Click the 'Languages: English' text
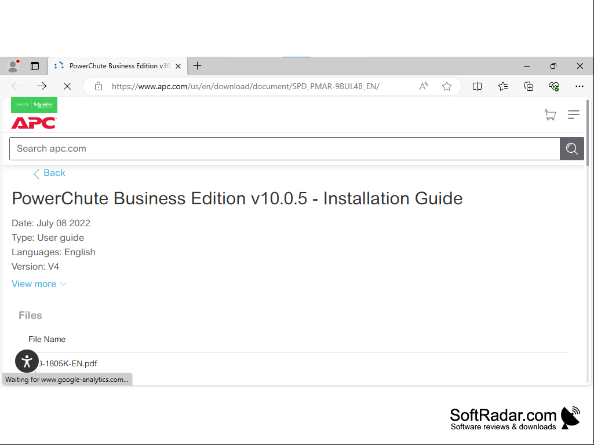Viewport: 594px width, 445px height. tap(53, 252)
